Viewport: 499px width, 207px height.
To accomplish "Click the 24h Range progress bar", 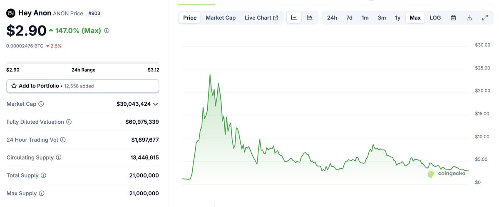I will [x=83, y=62].
